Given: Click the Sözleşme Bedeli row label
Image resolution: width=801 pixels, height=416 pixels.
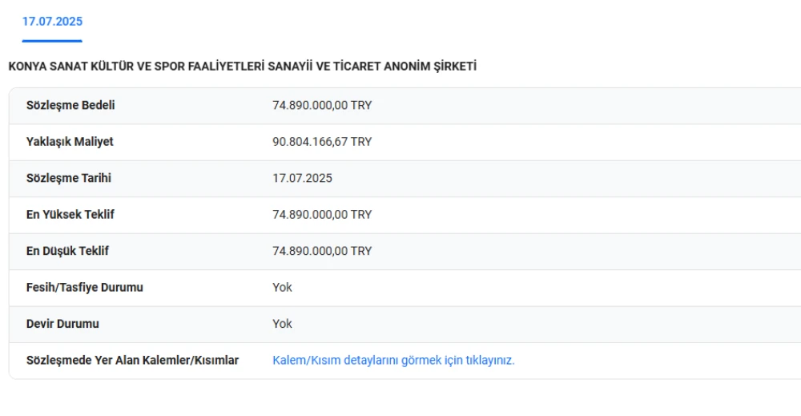Looking at the screenshot, I should point(70,106).
